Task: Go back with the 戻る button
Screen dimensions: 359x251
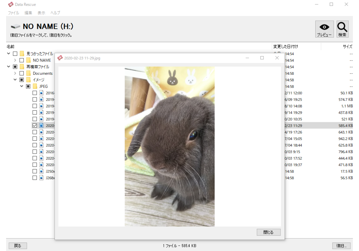Action: click(x=18, y=246)
